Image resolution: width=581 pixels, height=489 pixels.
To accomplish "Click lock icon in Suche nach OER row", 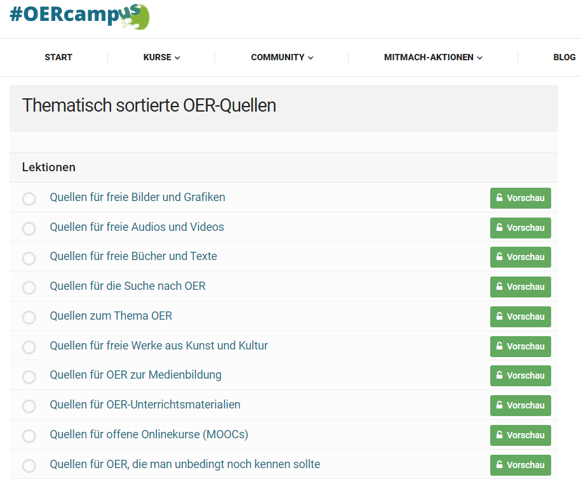I will tap(500, 287).
